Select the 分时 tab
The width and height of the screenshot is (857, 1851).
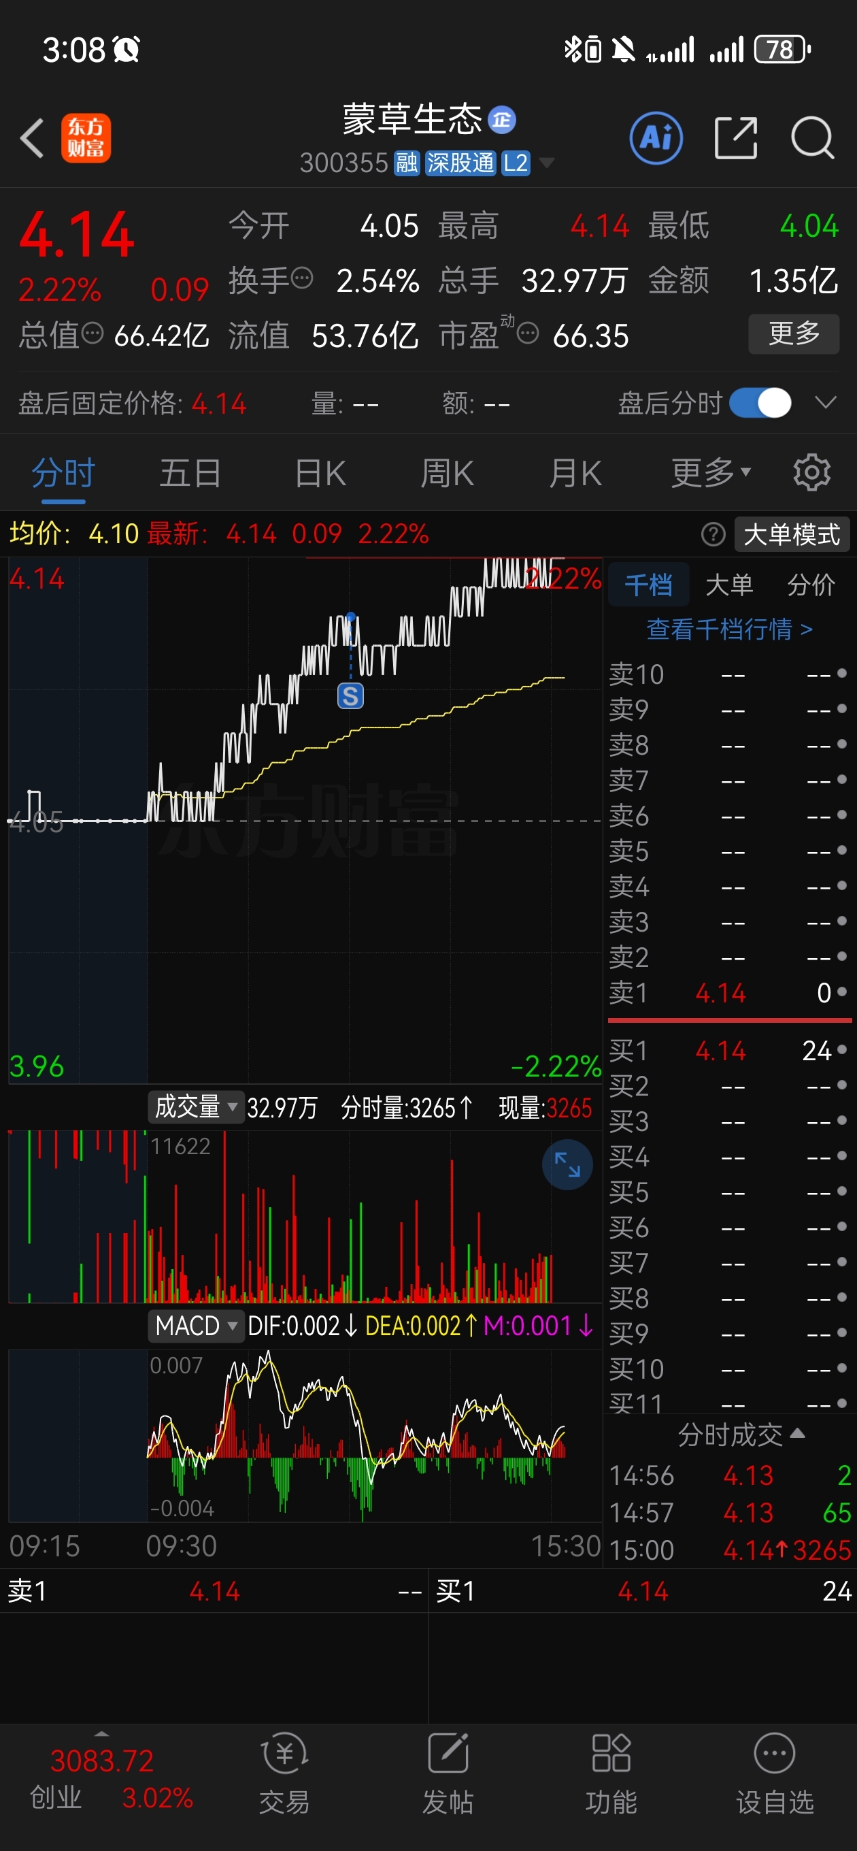click(x=63, y=472)
